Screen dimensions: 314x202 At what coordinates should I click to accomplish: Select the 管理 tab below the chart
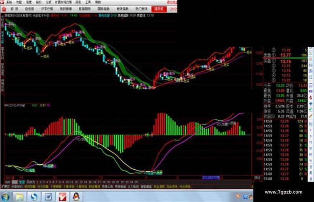[22, 182]
